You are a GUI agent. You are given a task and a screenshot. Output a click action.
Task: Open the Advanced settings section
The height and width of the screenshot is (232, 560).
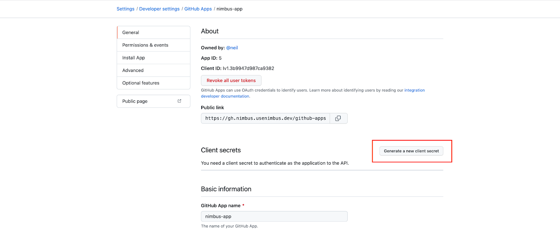(154, 70)
